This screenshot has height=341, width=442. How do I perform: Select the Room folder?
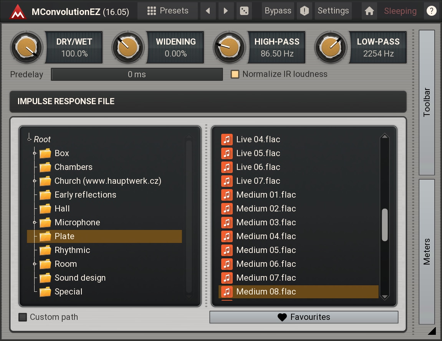[104, 264]
